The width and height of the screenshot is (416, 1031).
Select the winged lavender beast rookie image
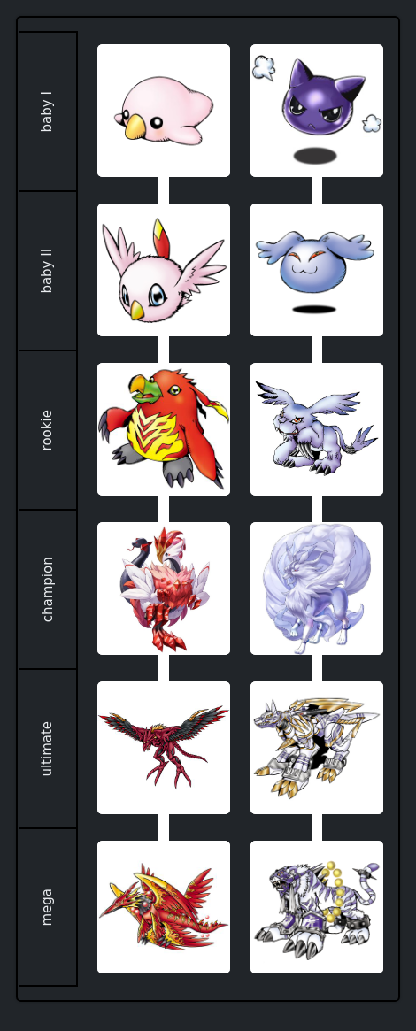(x=317, y=428)
